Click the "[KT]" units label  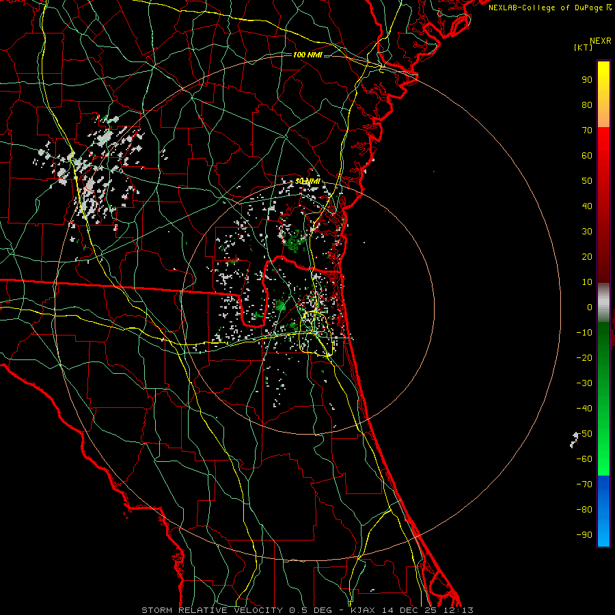tap(584, 47)
